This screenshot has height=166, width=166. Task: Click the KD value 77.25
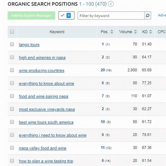(147, 83)
